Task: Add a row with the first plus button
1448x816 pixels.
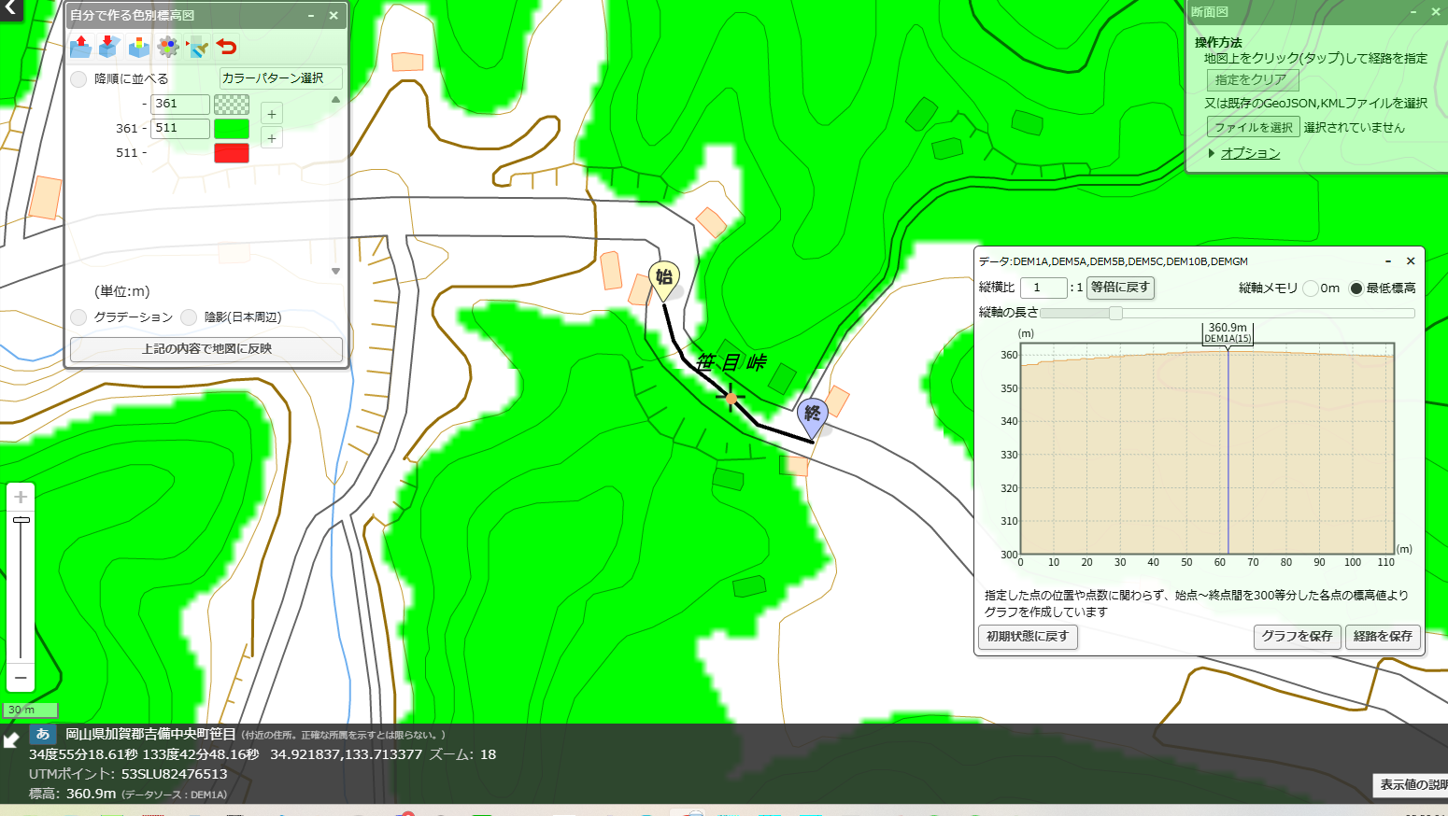Action: pyautogui.click(x=272, y=114)
